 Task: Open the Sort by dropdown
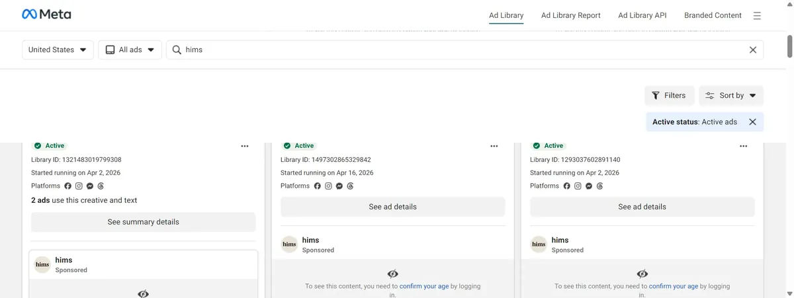point(731,95)
